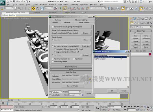Viewport: 153px width, 112px height.
Task: Open the Utilities hammer panel
Action: pos(150,19)
